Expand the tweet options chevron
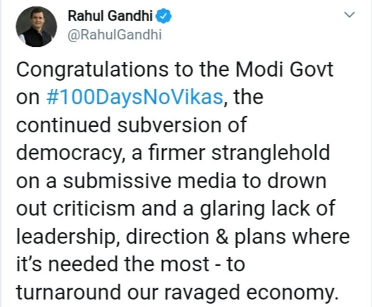 point(349,16)
